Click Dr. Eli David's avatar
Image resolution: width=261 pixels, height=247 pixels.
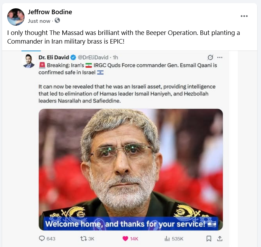tap(29, 61)
